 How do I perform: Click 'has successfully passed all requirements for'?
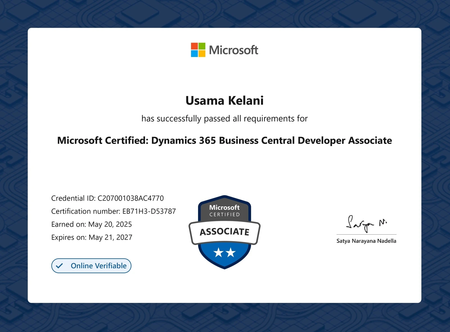[x=224, y=118]
